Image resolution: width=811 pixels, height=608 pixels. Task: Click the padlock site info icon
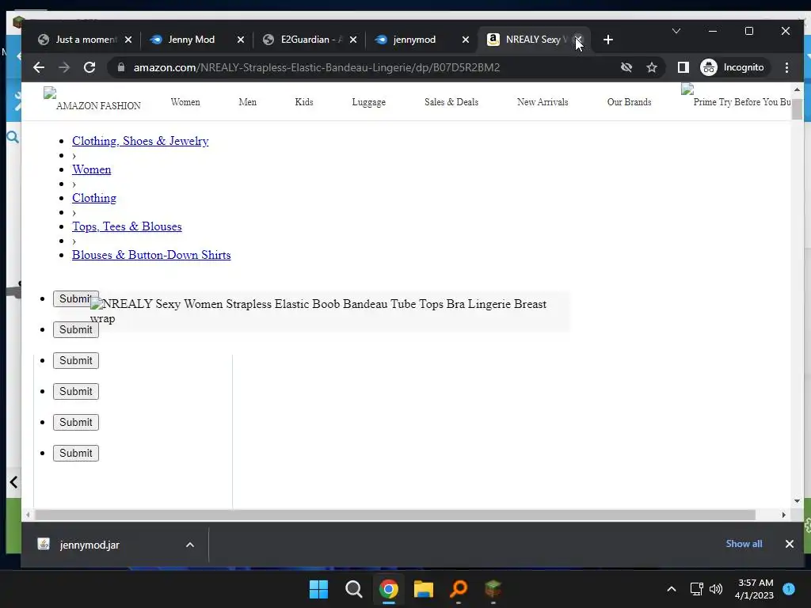point(121,67)
